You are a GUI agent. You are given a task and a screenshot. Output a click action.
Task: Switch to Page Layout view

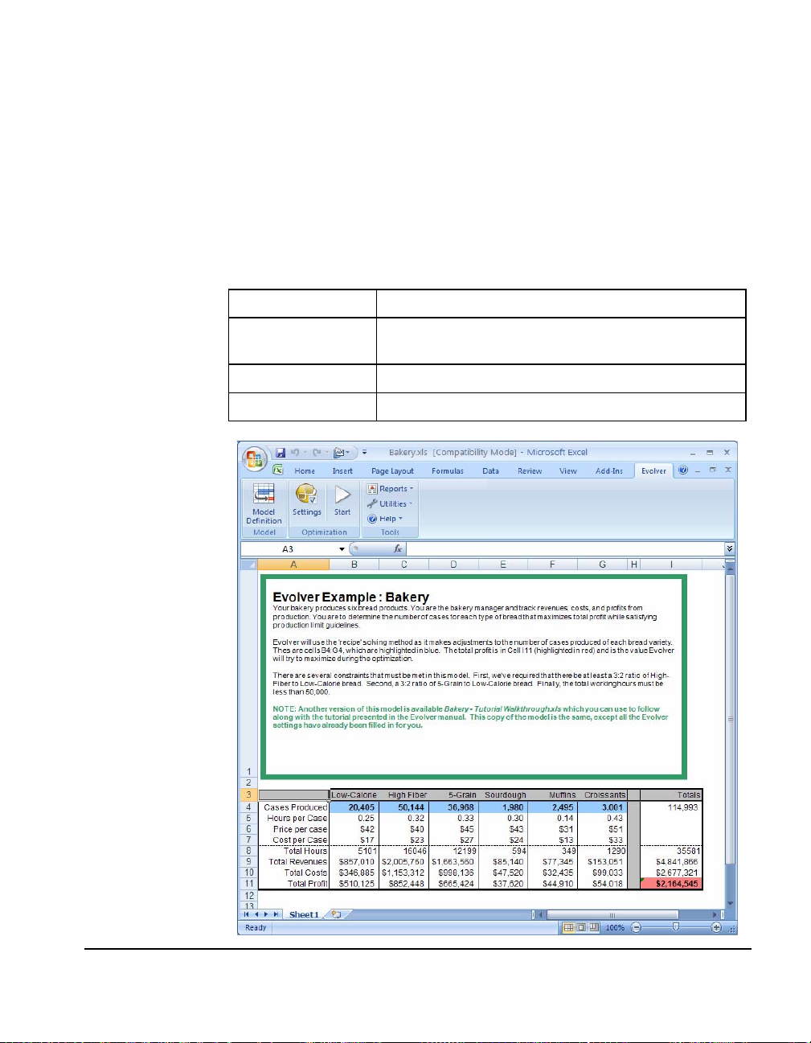(581, 928)
